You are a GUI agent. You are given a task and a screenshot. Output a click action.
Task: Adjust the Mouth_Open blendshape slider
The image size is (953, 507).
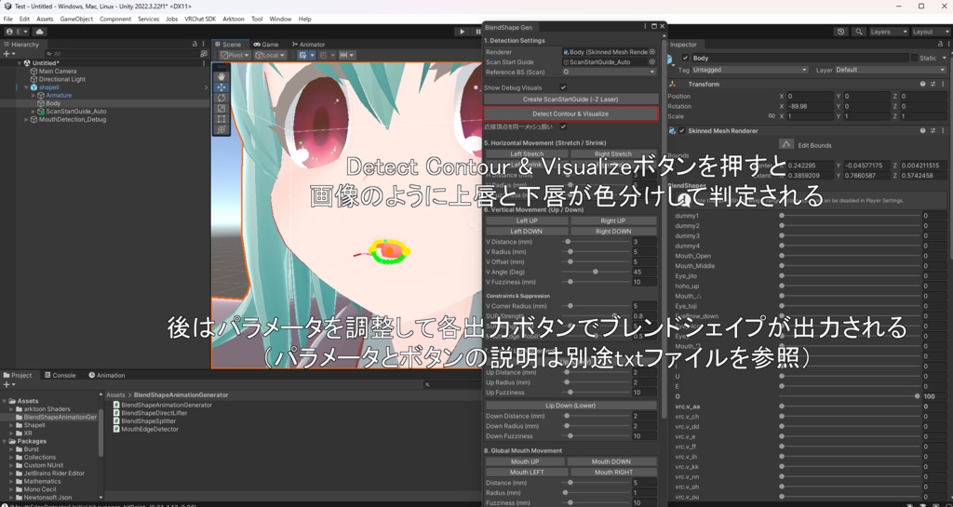(x=851, y=256)
